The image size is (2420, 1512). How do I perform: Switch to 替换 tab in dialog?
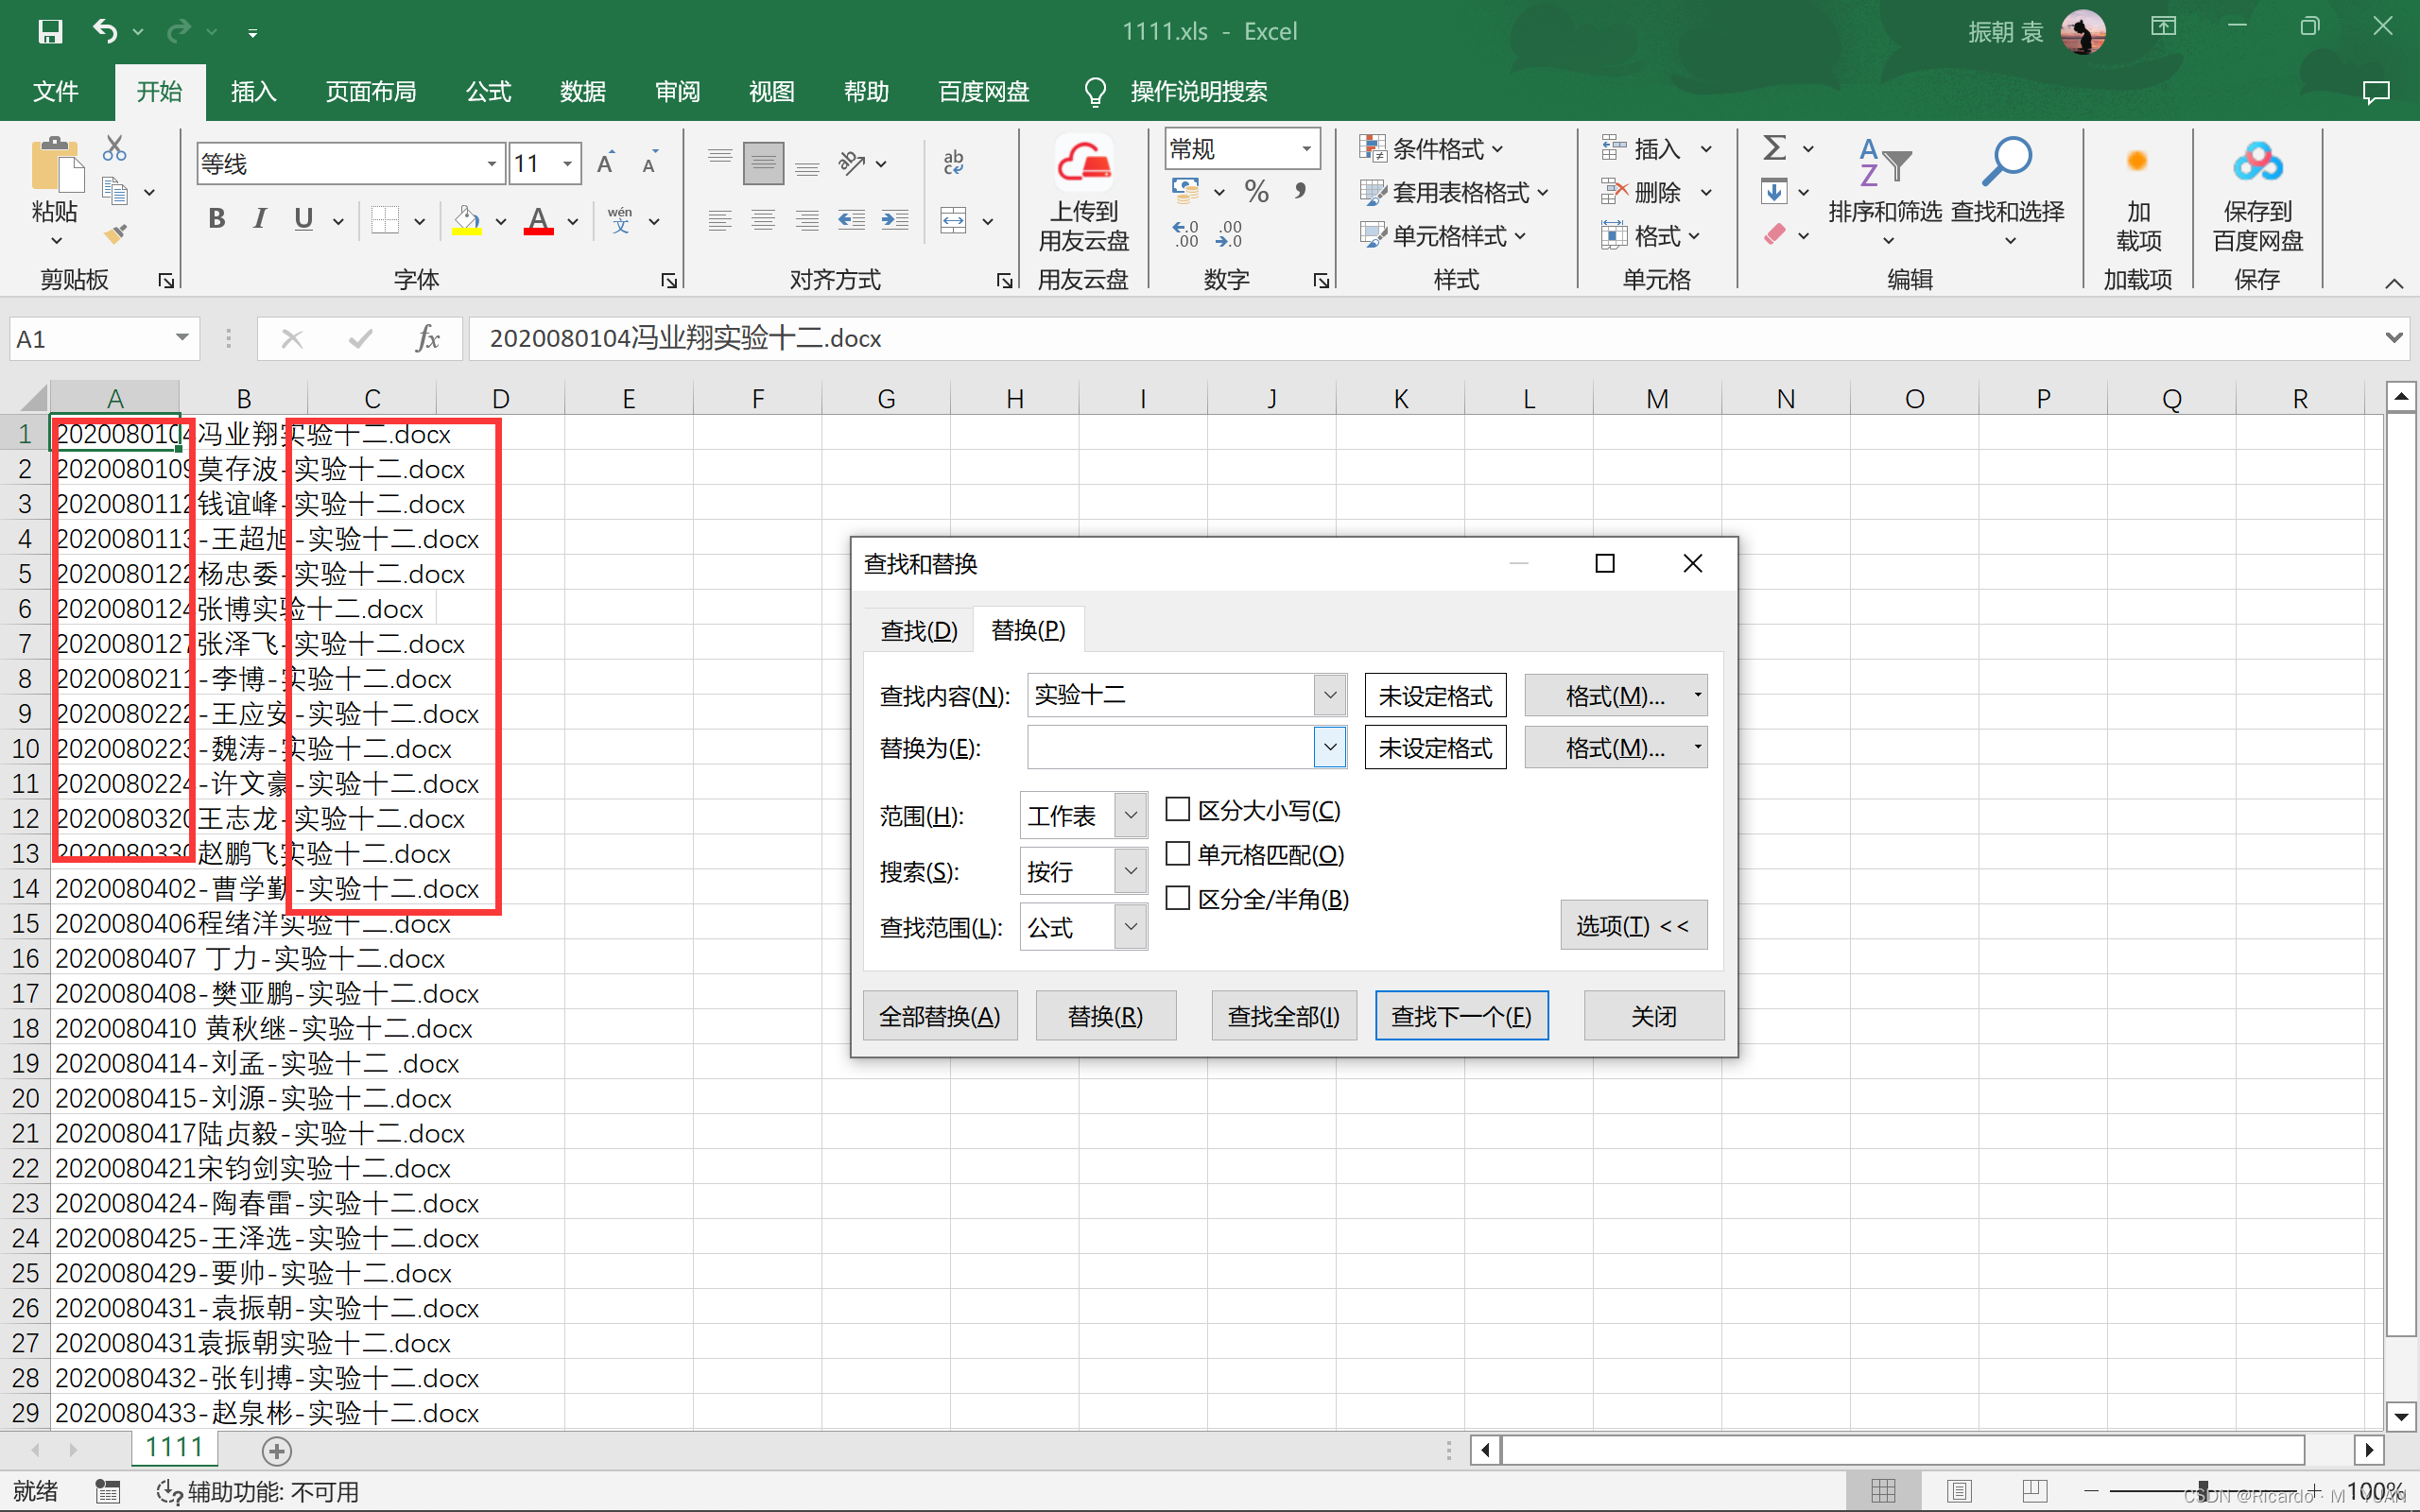(x=1028, y=628)
